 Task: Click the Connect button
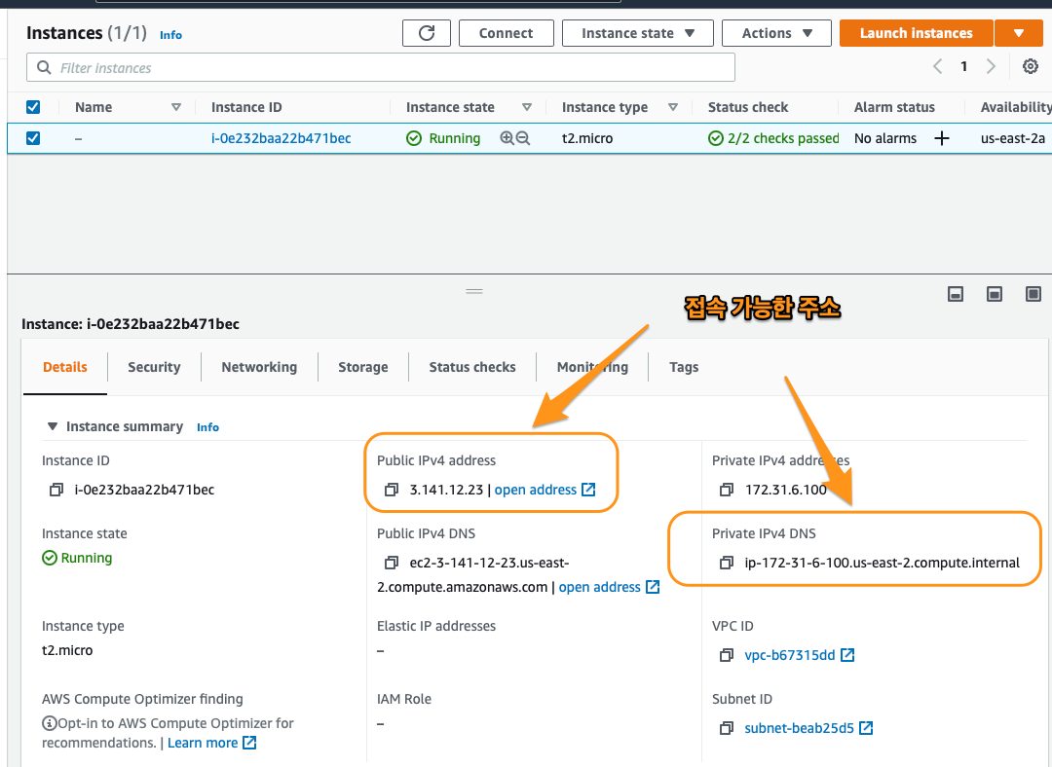pyautogui.click(x=506, y=33)
